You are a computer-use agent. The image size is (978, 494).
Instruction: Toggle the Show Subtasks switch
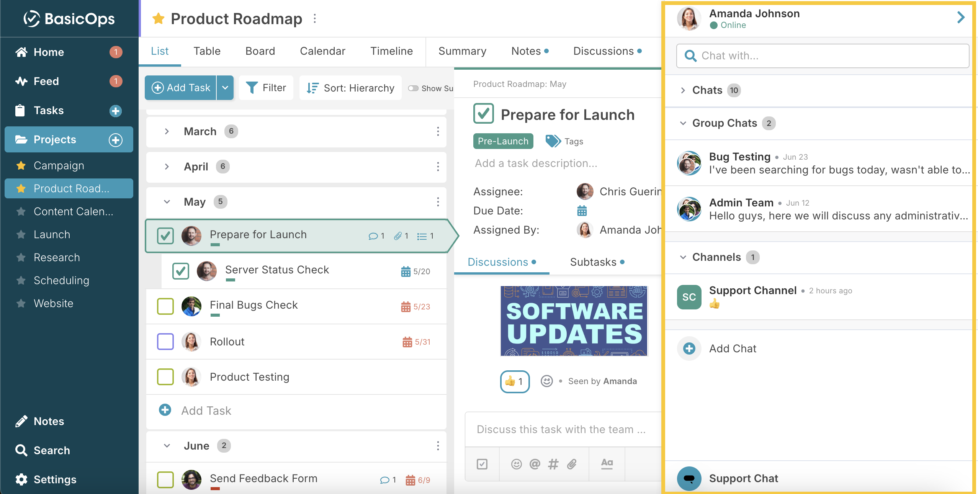(413, 88)
